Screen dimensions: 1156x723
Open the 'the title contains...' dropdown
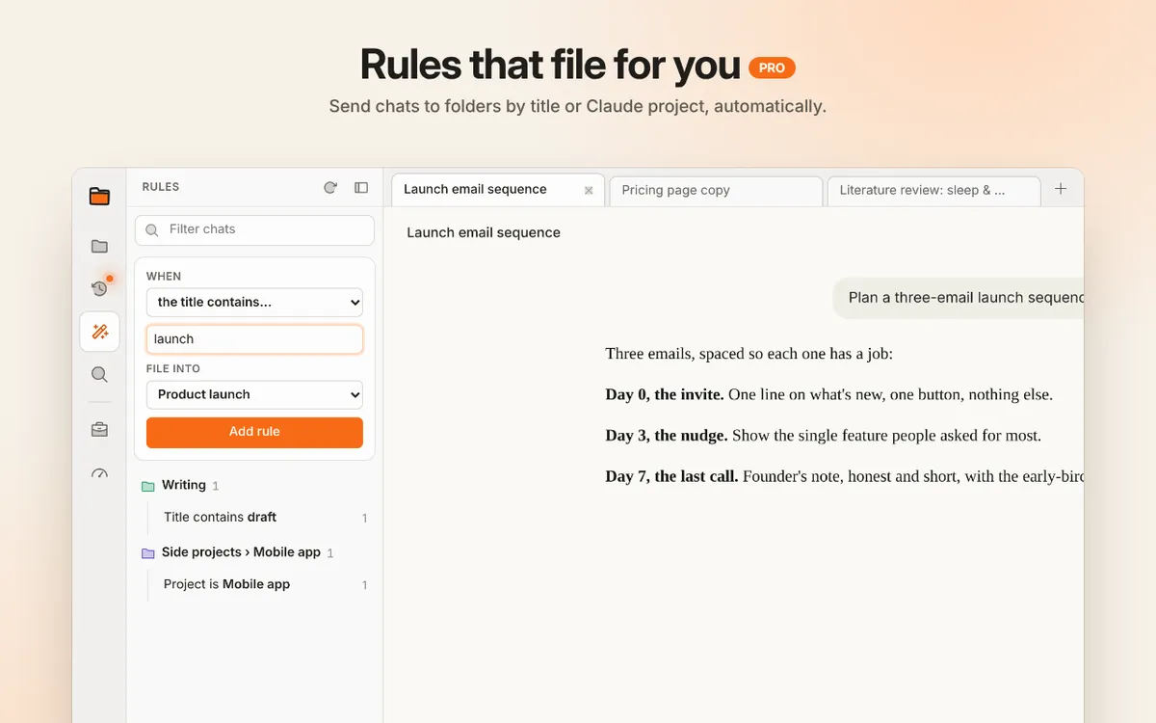(x=254, y=302)
